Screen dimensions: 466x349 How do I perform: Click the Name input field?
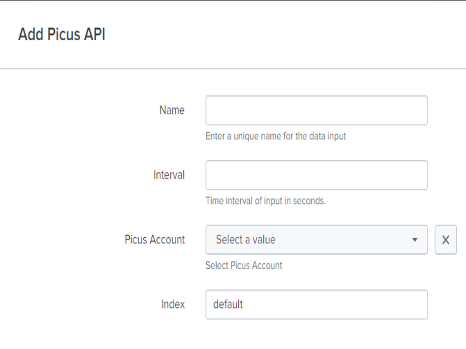316,111
